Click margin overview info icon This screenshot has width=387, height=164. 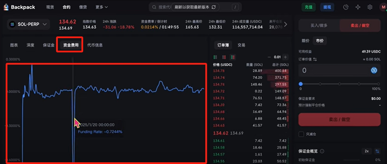point(322,151)
